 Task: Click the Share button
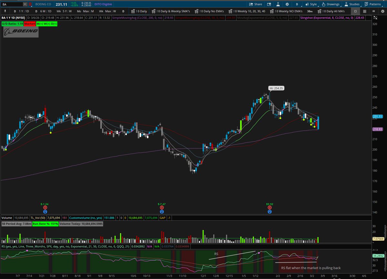(256, 4)
